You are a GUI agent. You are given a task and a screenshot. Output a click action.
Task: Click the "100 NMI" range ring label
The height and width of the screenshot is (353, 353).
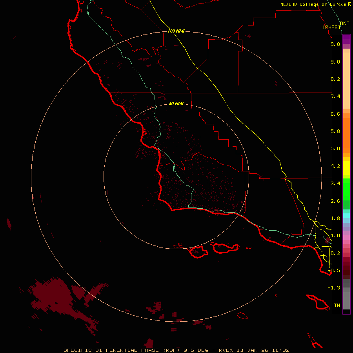pyautogui.click(x=176, y=31)
